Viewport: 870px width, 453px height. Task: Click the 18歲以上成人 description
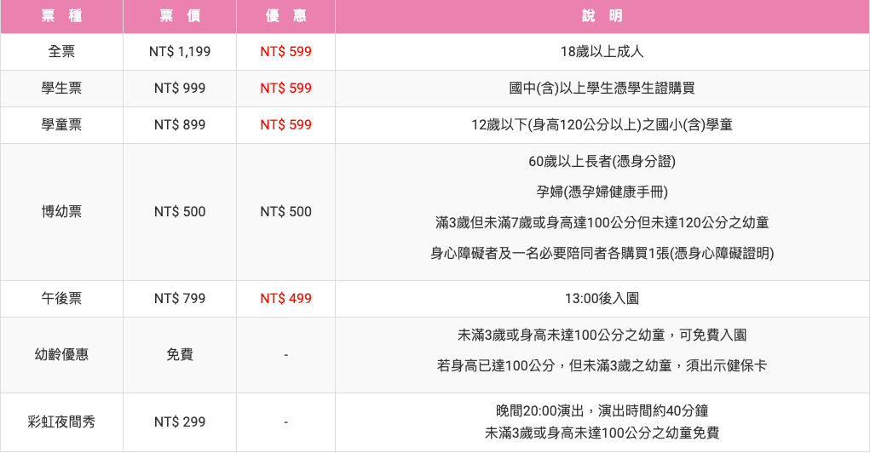pos(602,52)
